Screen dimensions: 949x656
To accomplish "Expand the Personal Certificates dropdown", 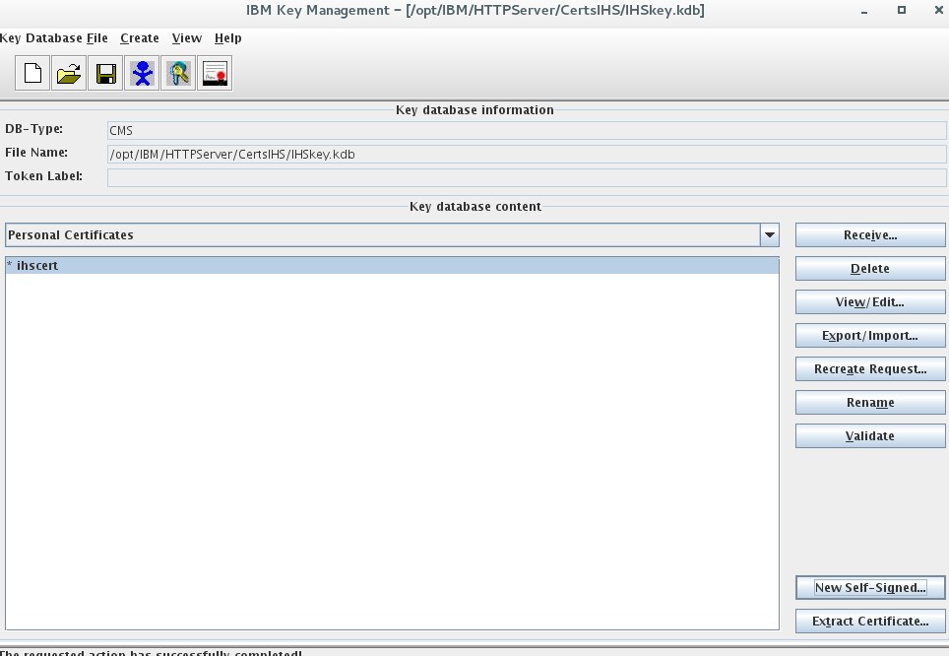I will coord(769,235).
